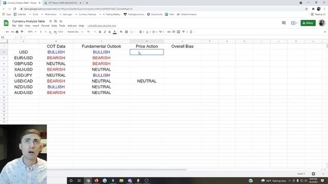Image resolution: width=328 pixels, height=184 pixels.
Task: Open the number format 123 dropdown
Action: (x=60, y=32)
